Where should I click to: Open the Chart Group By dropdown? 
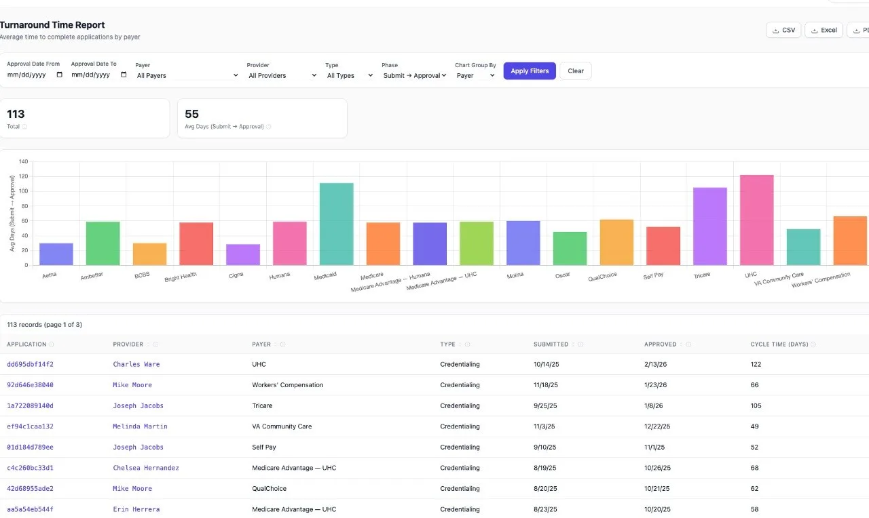[x=475, y=75]
